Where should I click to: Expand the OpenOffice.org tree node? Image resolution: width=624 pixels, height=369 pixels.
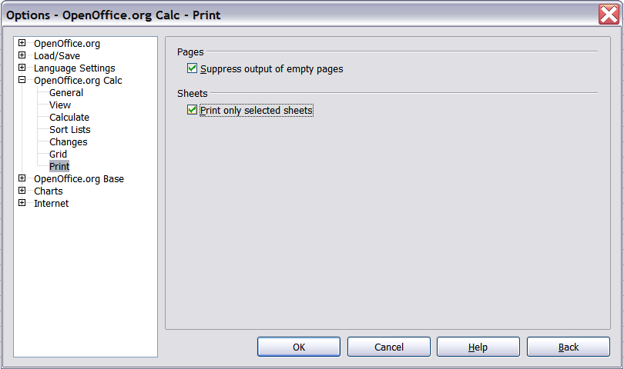tap(22, 44)
